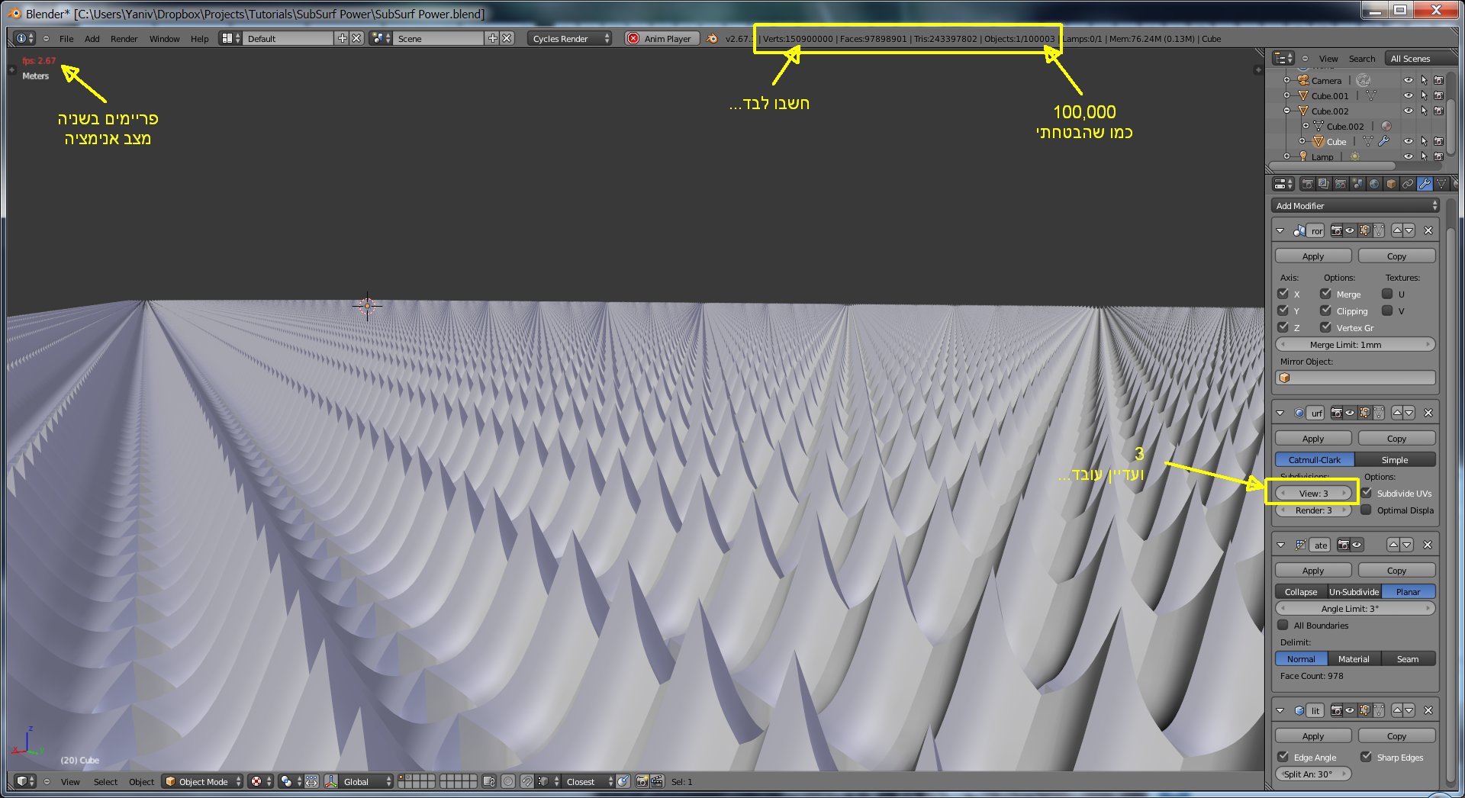Expand the Camera item in outliner
Viewport: 1465px width, 798px height.
click(x=1287, y=80)
